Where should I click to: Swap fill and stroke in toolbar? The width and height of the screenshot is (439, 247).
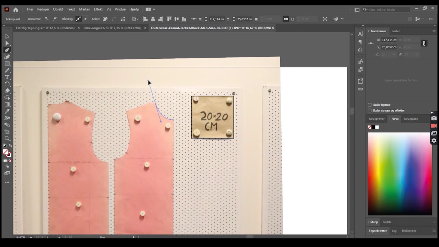pyautogui.click(x=10, y=146)
